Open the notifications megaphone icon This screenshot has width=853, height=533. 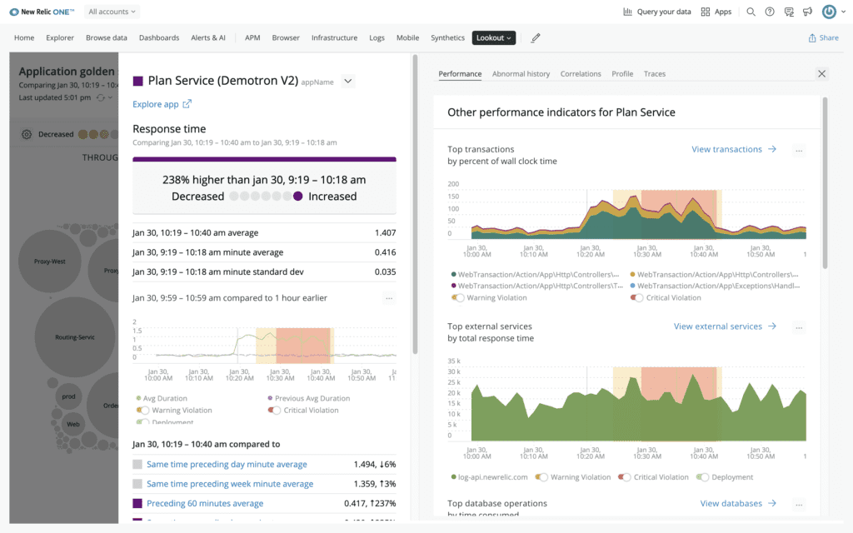[807, 12]
